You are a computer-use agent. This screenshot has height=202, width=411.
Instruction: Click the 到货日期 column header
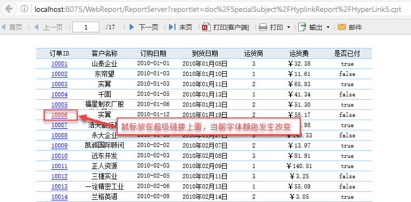[x=205, y=53]
